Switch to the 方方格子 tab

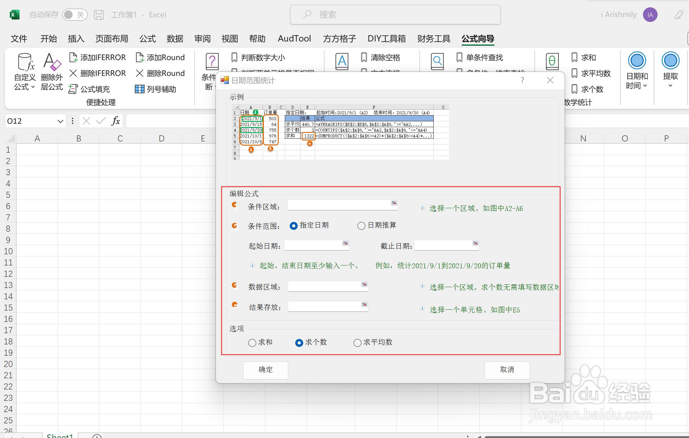(339, 39)
